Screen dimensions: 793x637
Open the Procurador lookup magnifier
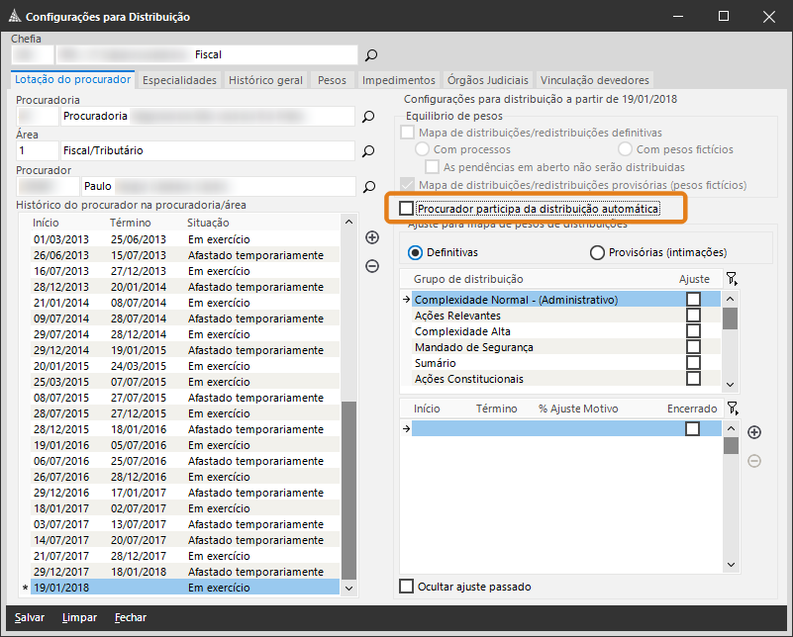tap(368, 186)
